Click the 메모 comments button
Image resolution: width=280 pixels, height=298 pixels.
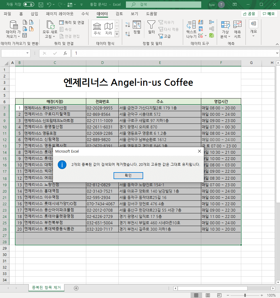click(269, 14)
